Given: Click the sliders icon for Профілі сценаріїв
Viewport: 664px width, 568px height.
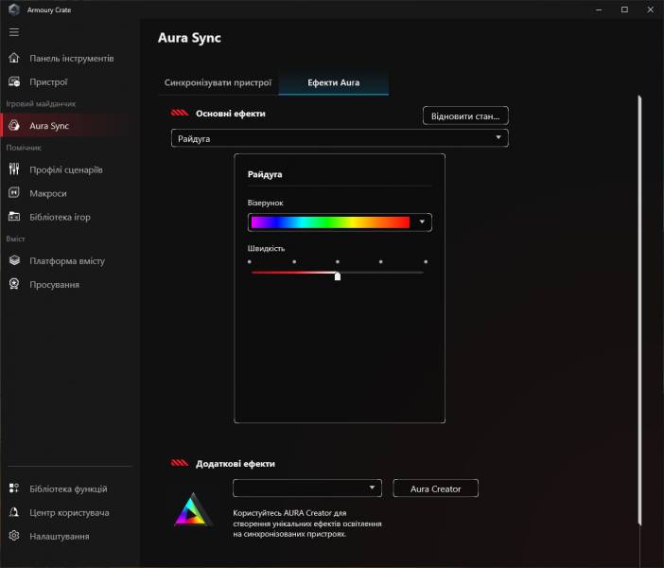Looking at the screenshot, I should [x=14, y=169].
